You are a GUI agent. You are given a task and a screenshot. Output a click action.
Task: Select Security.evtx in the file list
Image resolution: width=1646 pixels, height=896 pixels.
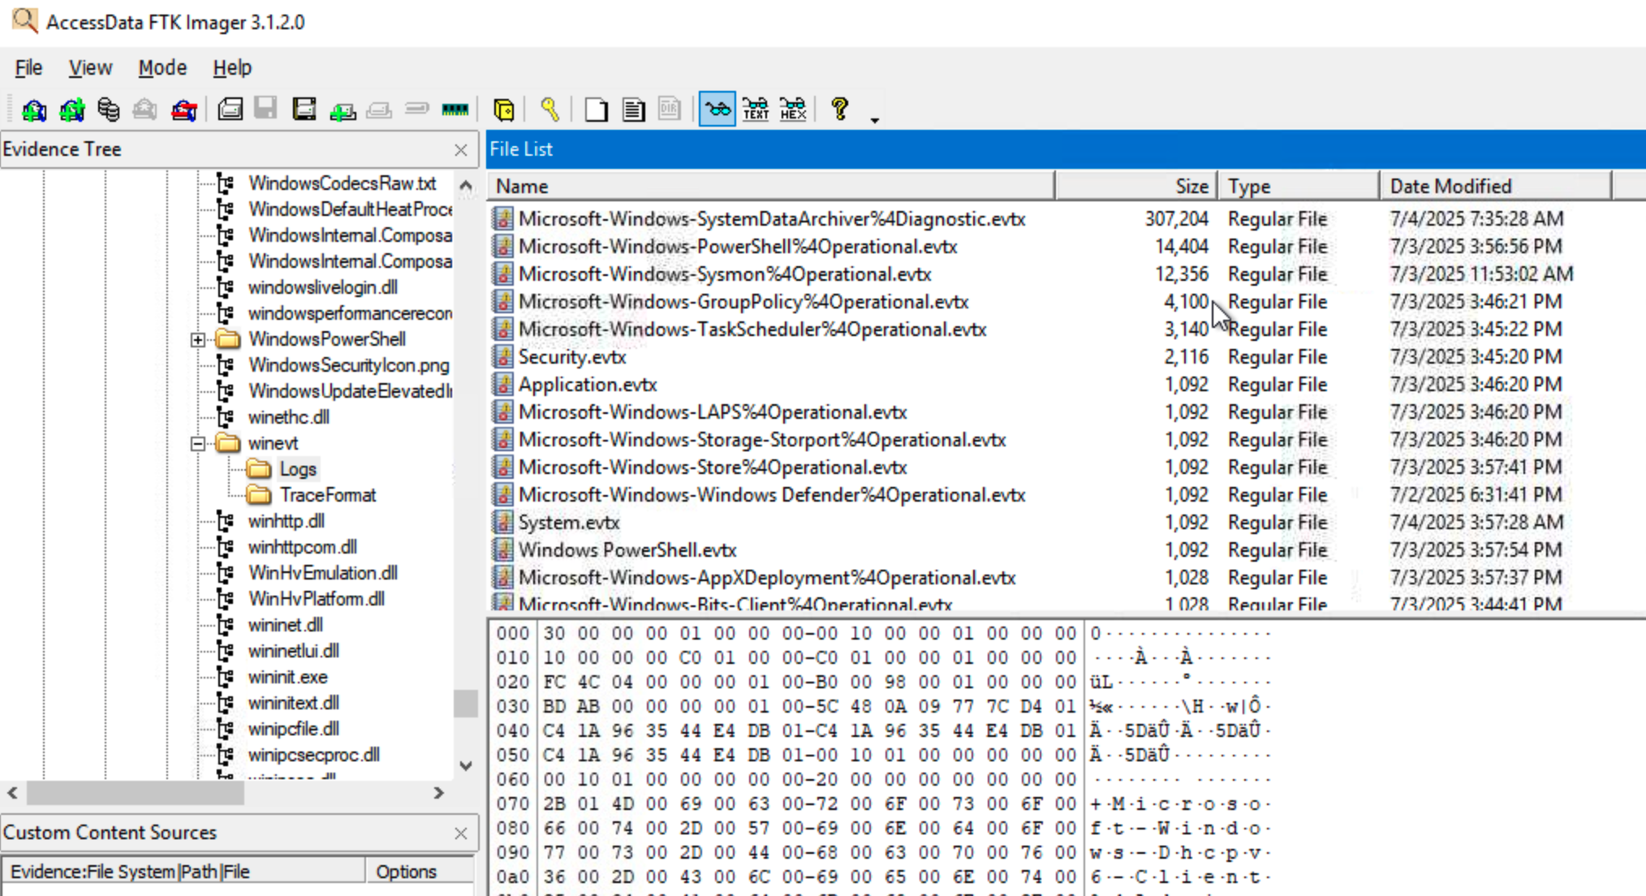point(572,356)
